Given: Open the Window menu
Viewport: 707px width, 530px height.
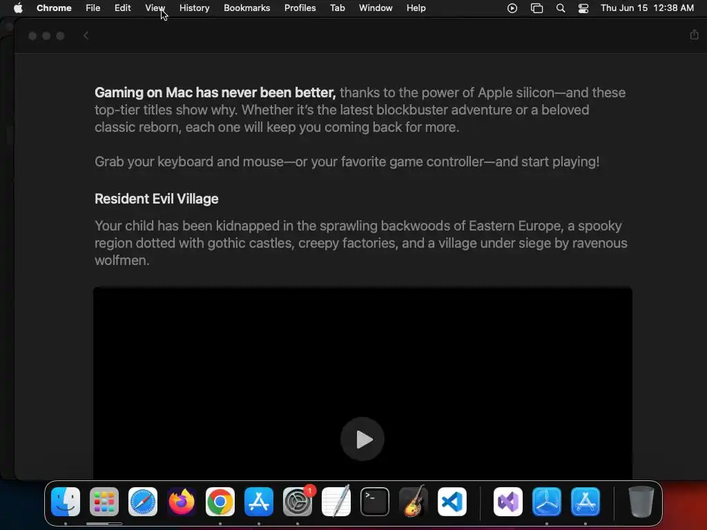Looking at the screenshot, I should pos(376,8).
